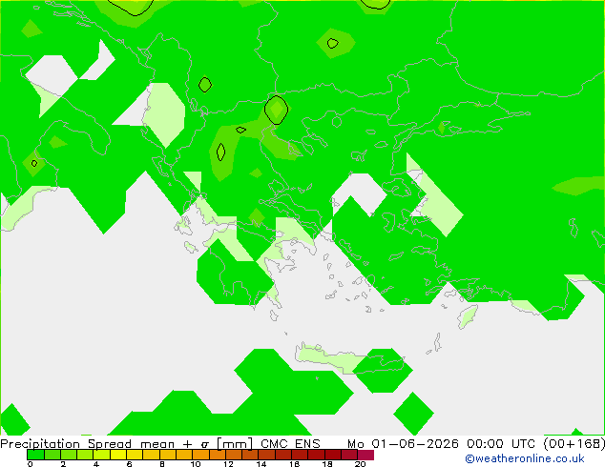The height and width of the screenshot is (467, 605).
Task: Click the narrow diamond-shaped black contour
Action: [x=220, y=152]
